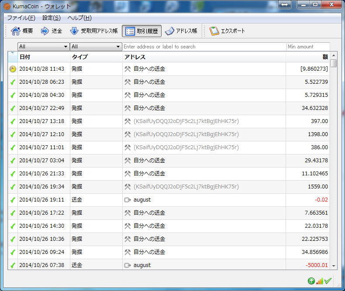Image resolution: width=345 pixels, height=291 pixels.
Task: Open 受取用アドレス帳 receiving addresses
Action: point(94,31)
